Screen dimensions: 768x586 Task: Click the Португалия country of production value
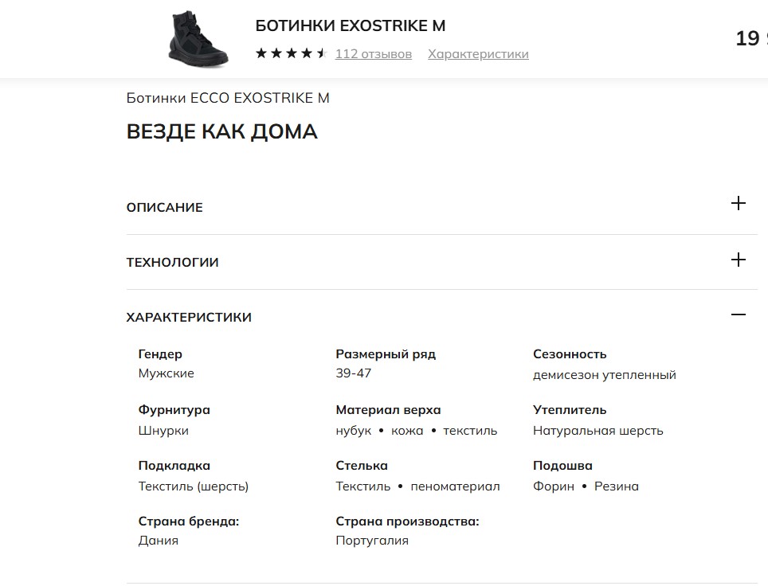[372, 541]
